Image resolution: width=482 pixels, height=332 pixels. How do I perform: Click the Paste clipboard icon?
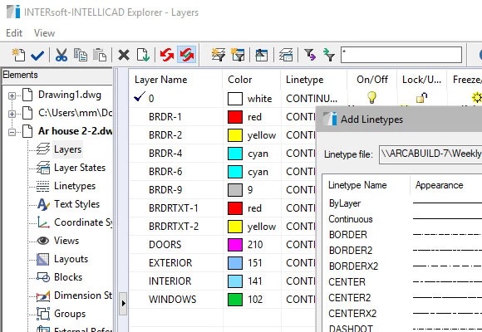100,56
